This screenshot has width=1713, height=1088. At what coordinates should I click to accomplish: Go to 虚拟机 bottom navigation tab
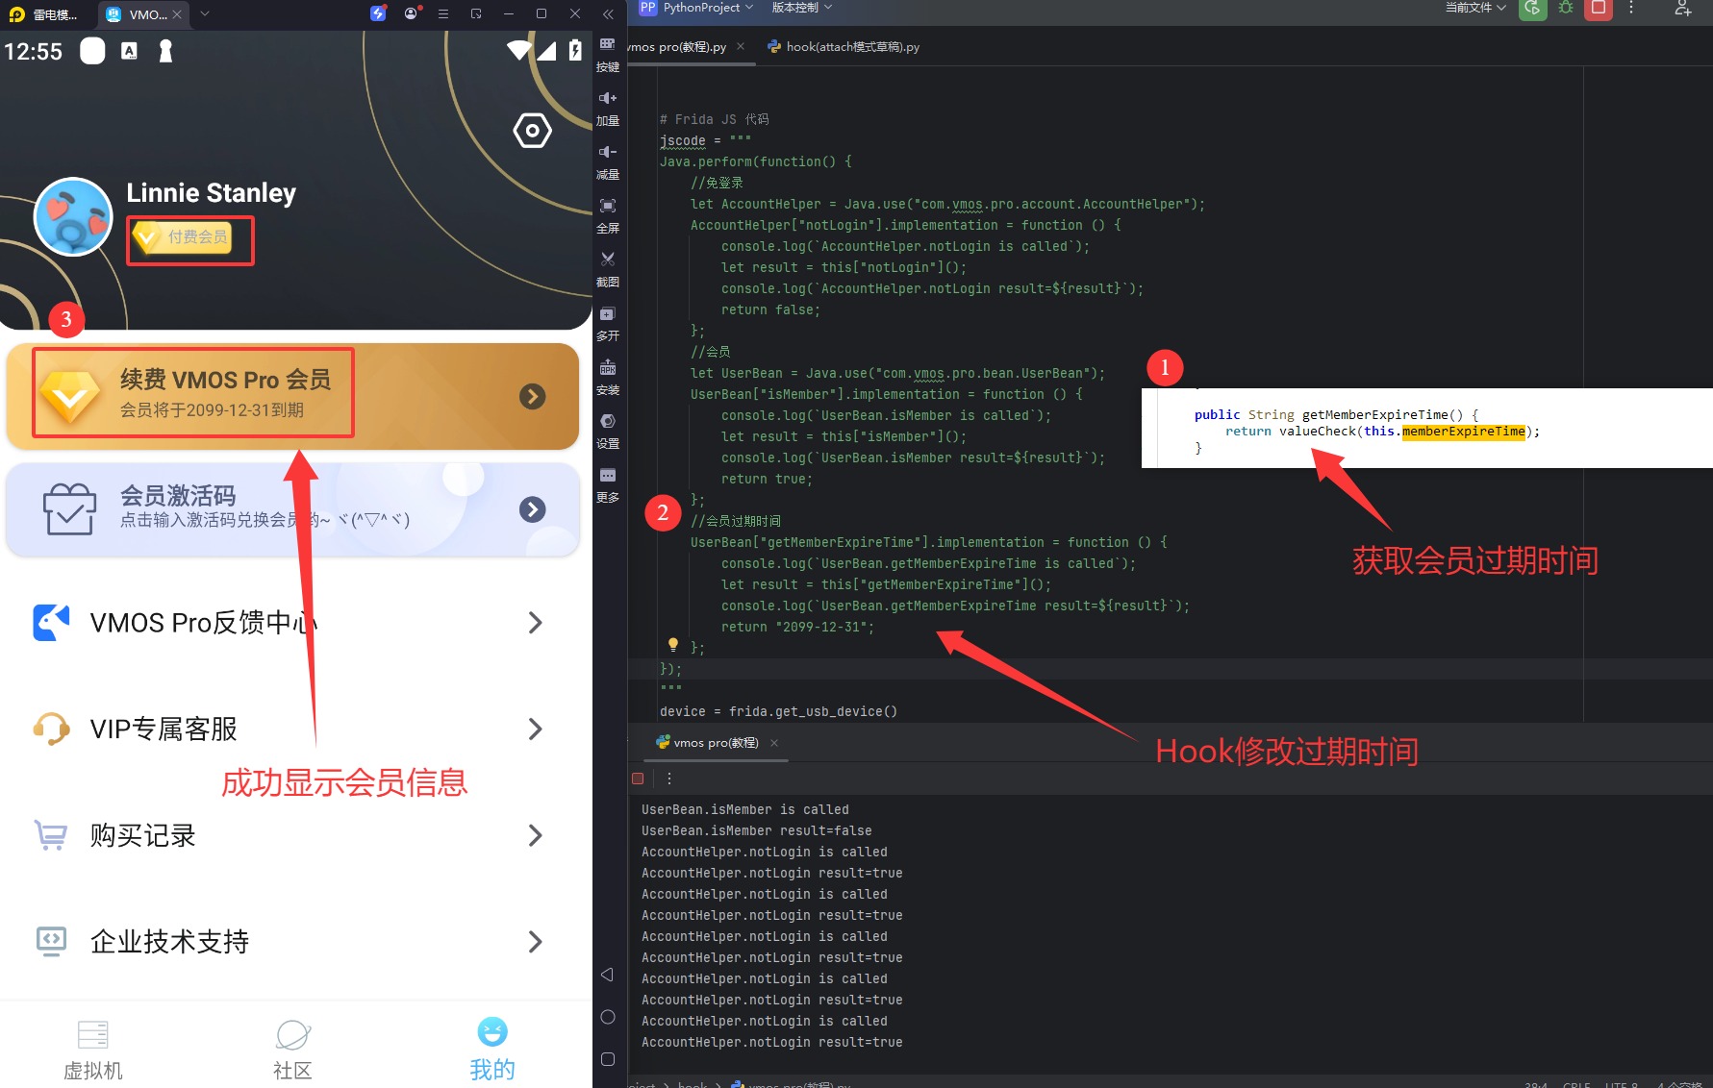click(x=93, y=1050)
